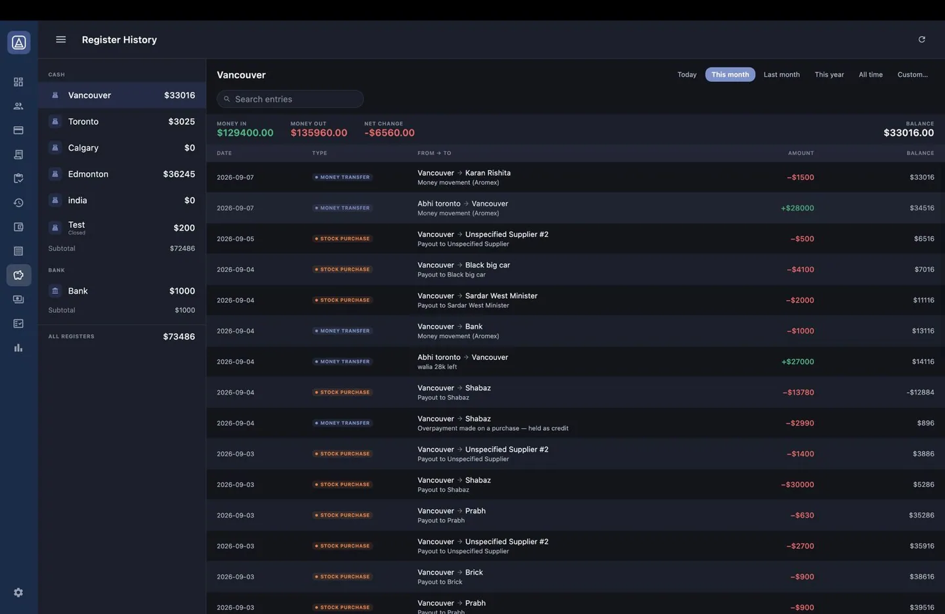
Task: Open the Sardar West Minister payout entry
Action: [576, 300]
